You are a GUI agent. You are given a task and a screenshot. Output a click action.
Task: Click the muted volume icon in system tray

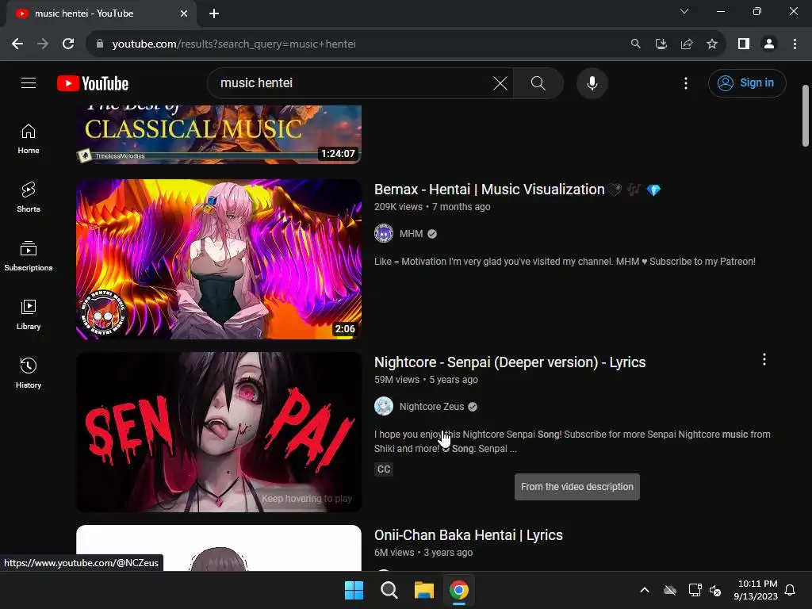[x=715, y=590]
